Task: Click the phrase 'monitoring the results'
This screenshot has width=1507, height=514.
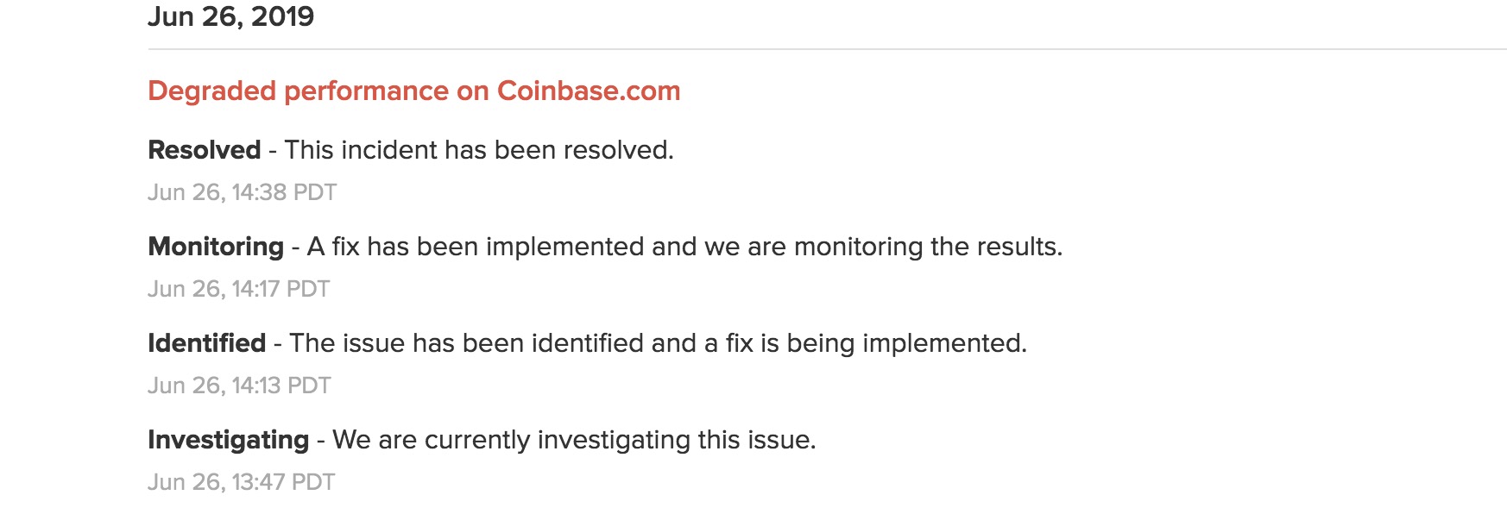Action: [x=926, y=247]
